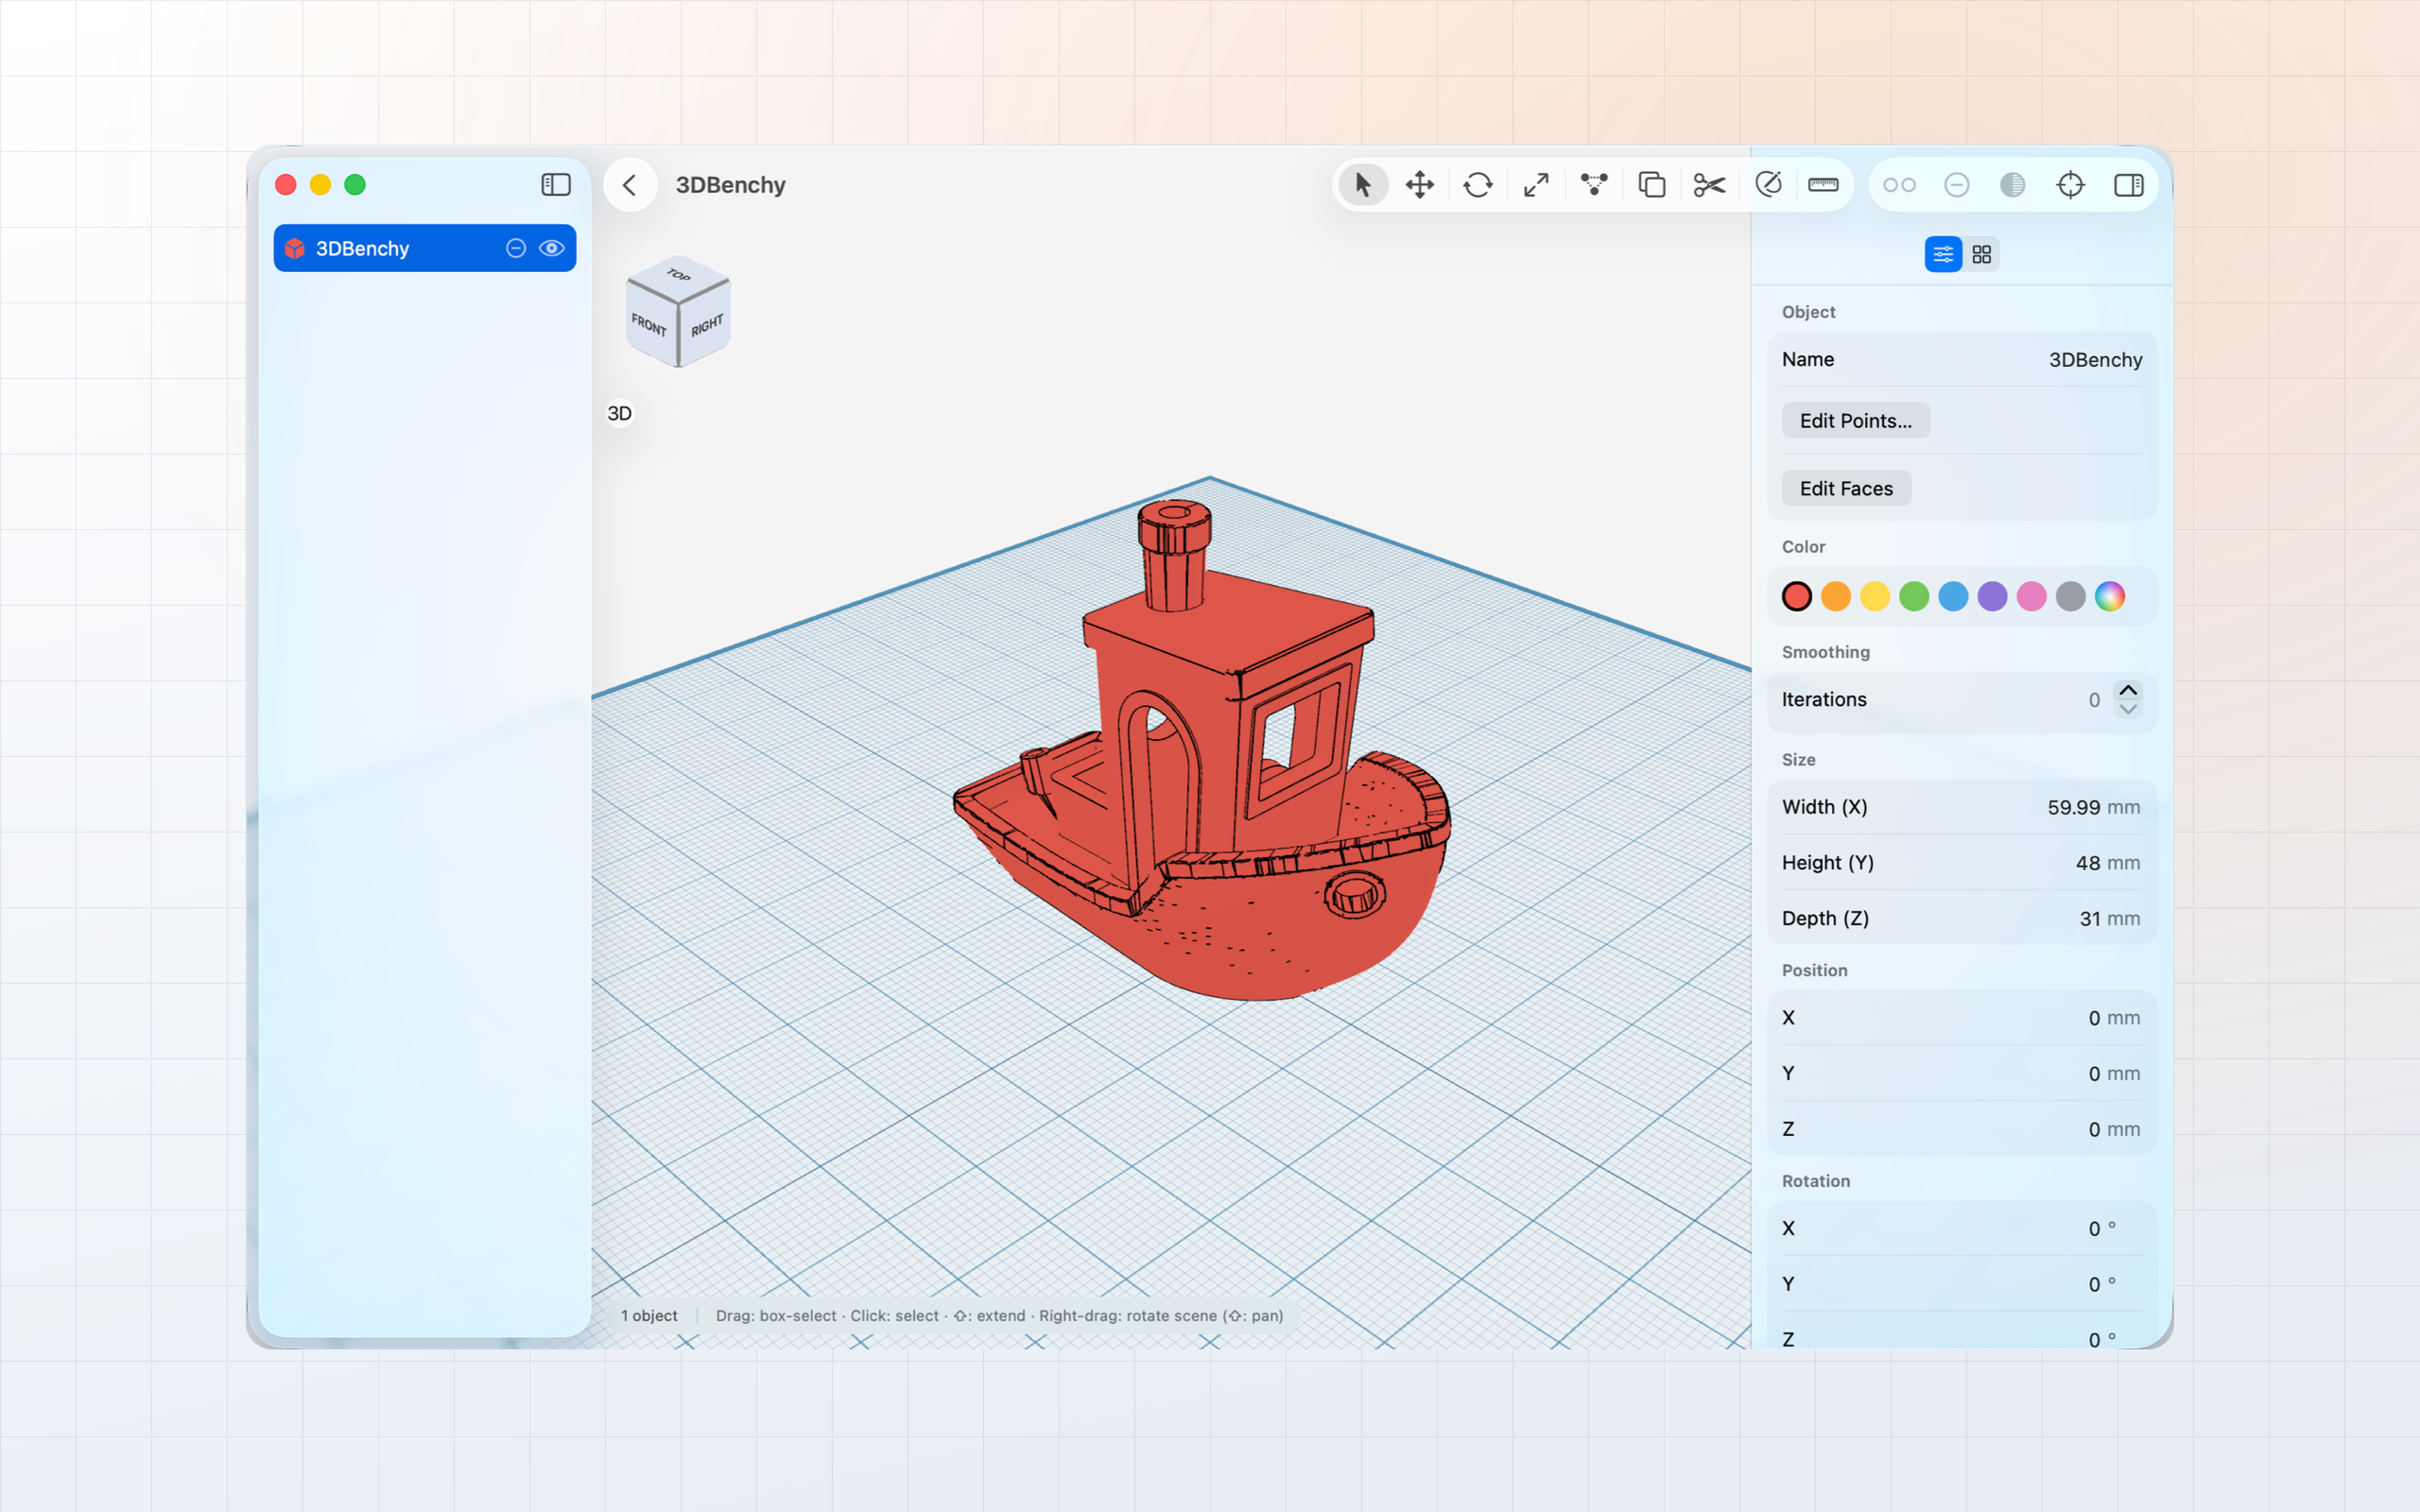Select the arrow selection tool
Image resolution: width=2420 pixels, height=1512 pixels.
point(1362,185)
